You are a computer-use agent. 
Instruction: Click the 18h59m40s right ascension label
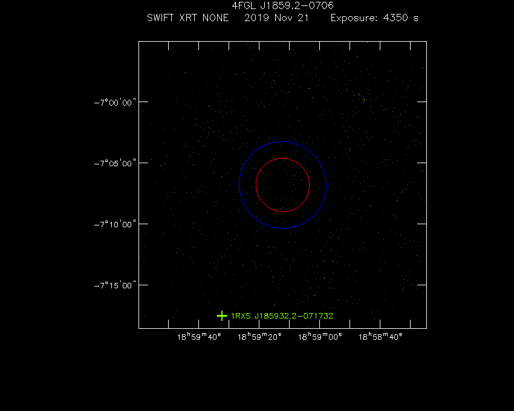199,337
